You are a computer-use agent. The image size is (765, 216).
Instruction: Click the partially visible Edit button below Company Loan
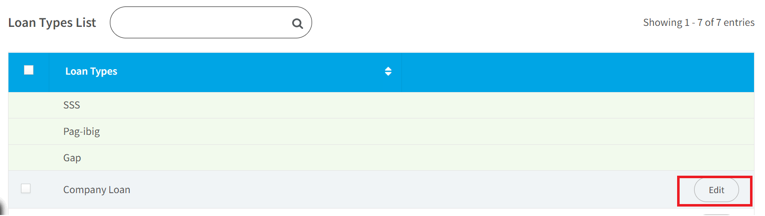point(717,215)
